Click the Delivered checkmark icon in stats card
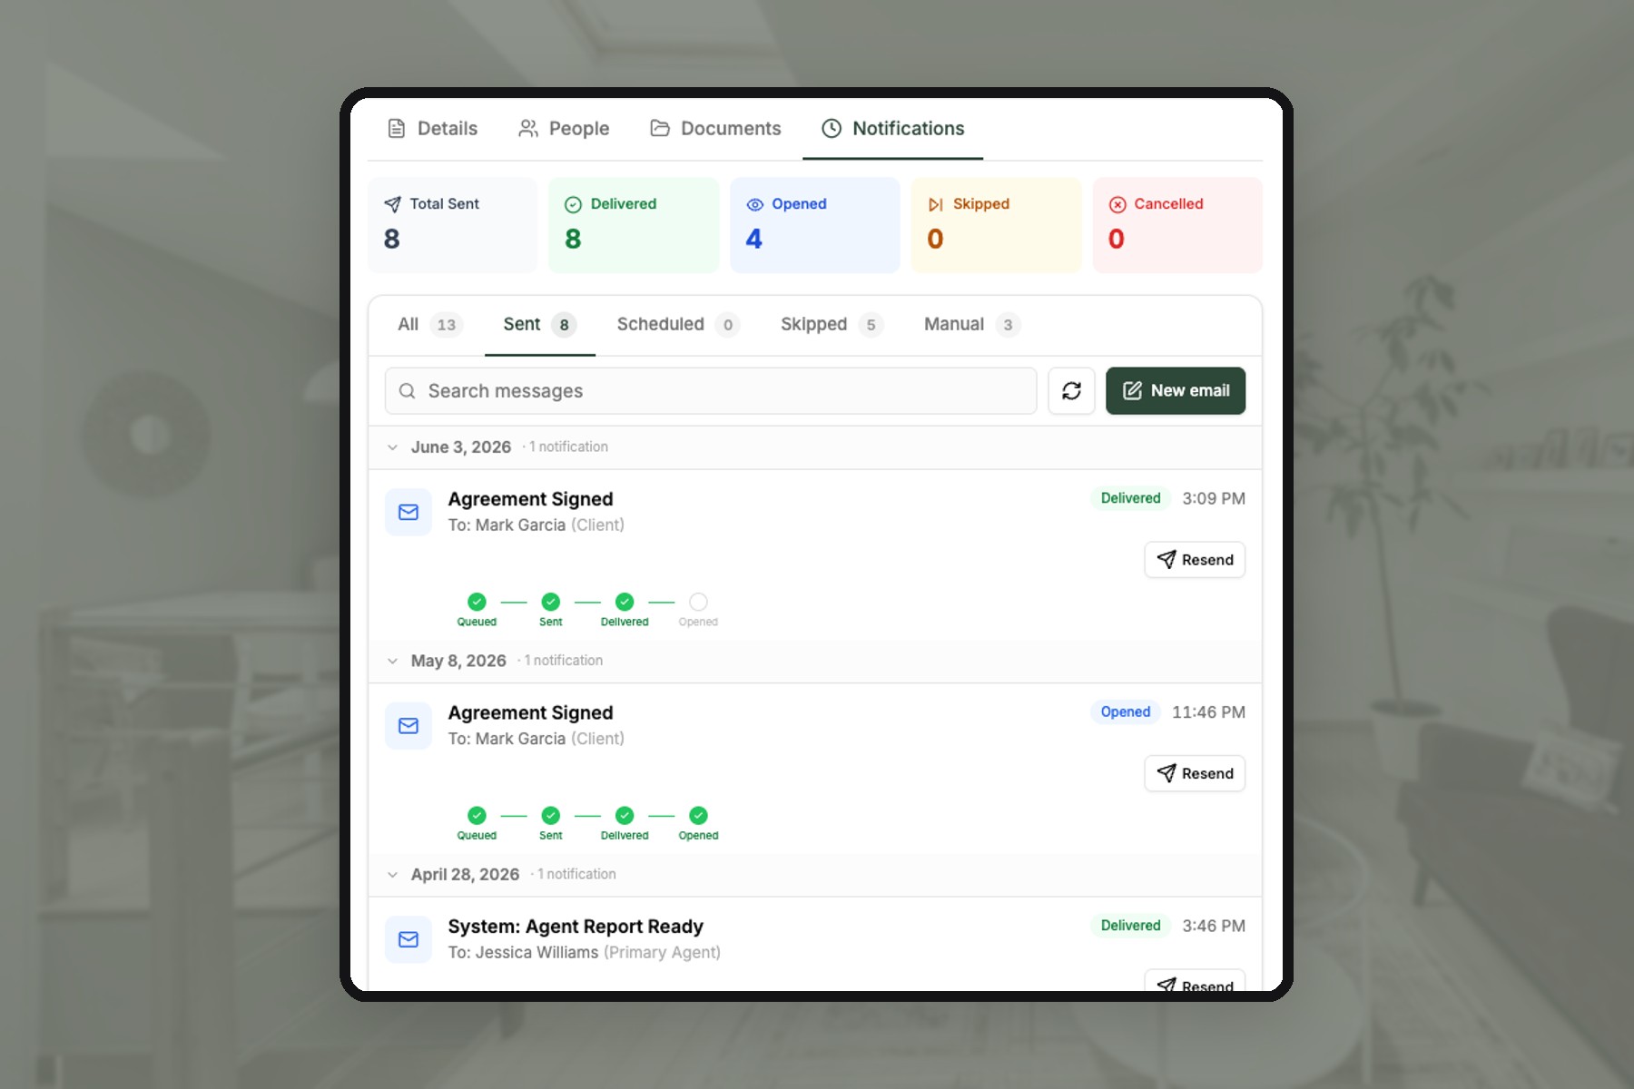Image resolution: width=1634 pixels, height=1089 pixels. [573, 204]
